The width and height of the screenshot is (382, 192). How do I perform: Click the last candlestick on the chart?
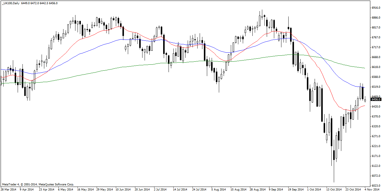pyautogui.click(x=365, y=100)
